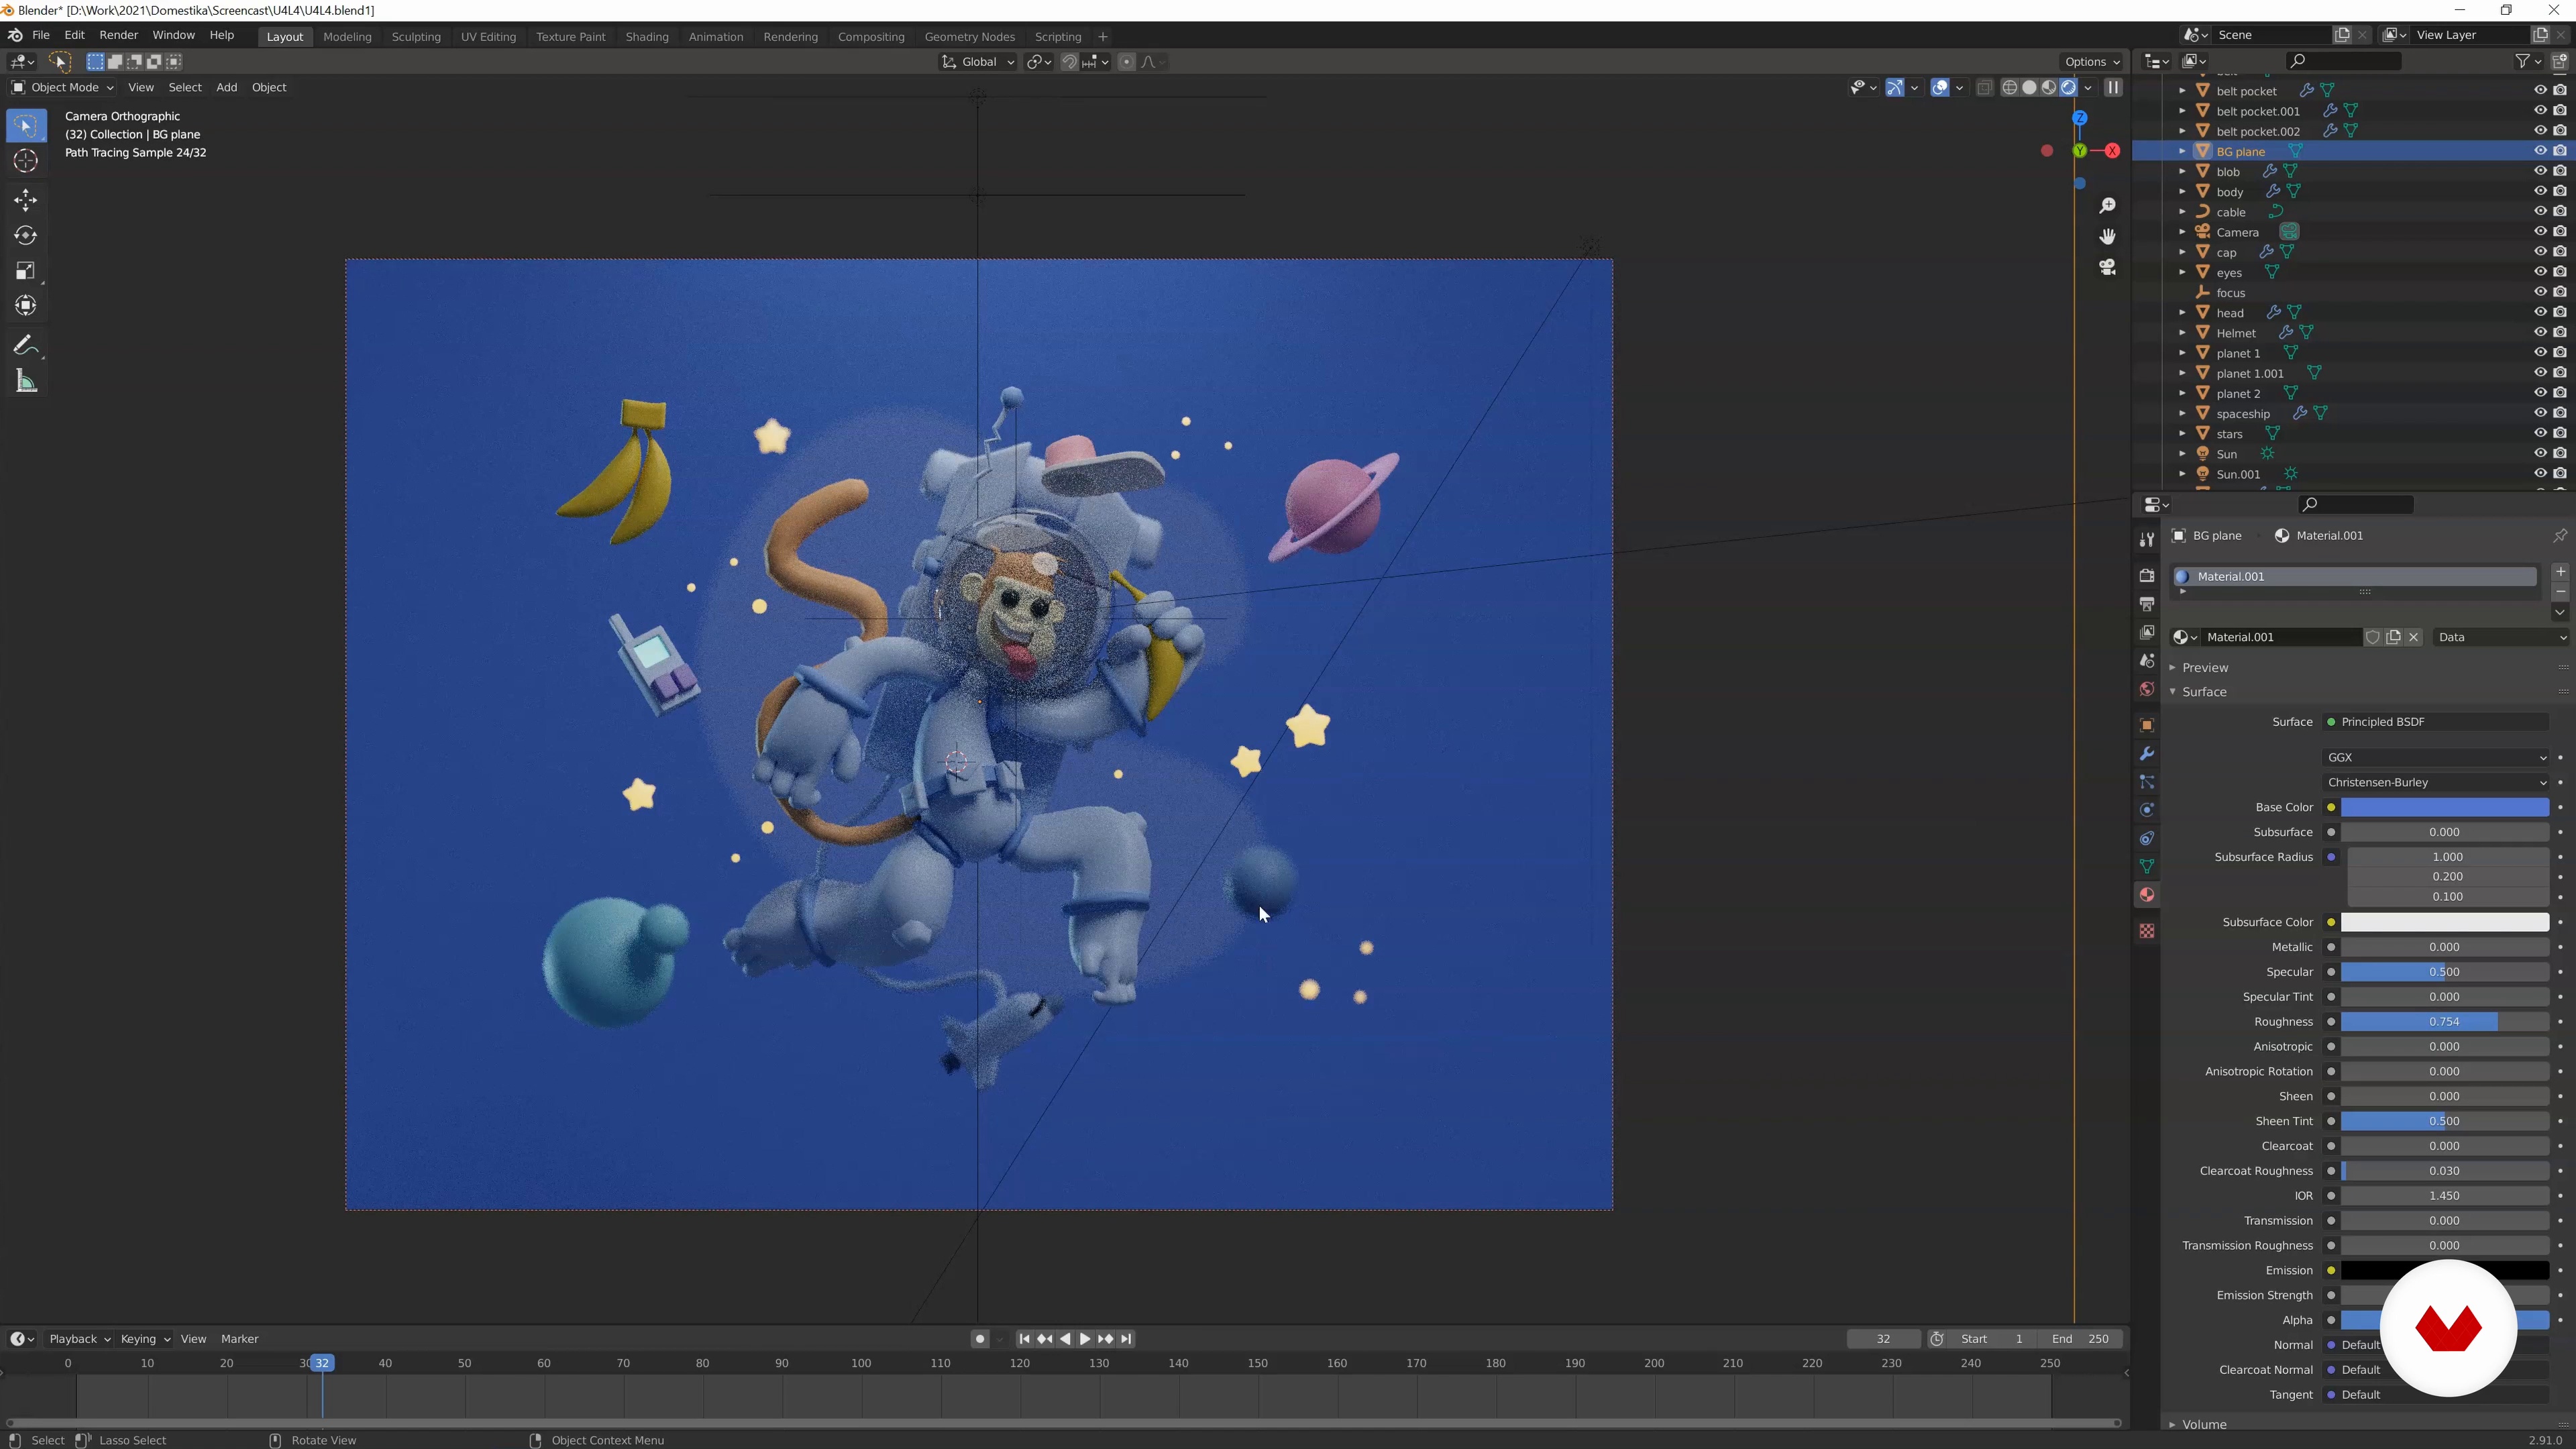The width and height of the screenshot is (2576, 1449).
Task: Unlink Material.001 with X button
Action: [x=2414, y=637]
